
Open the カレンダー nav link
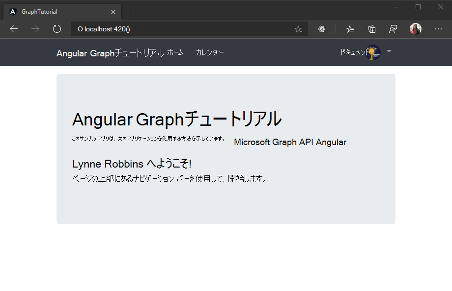pos(210,52)
